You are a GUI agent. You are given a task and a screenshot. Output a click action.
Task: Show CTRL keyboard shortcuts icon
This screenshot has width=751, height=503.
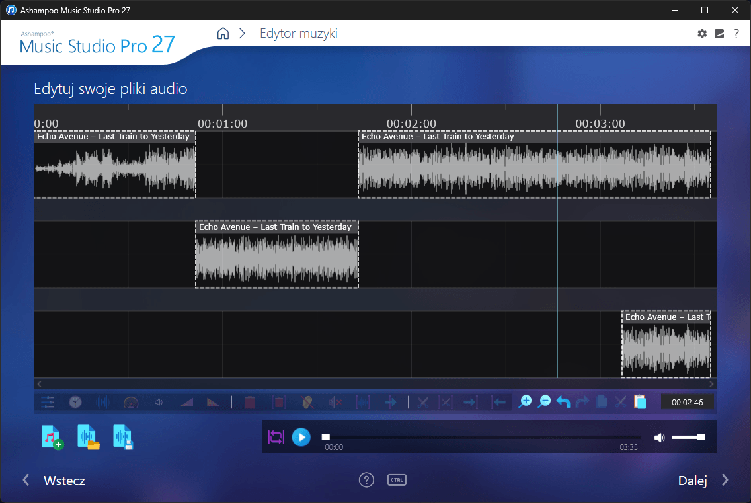tap(397, 479)
